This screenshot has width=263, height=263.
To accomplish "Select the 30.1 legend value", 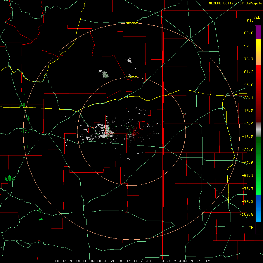I will [249, 98].
